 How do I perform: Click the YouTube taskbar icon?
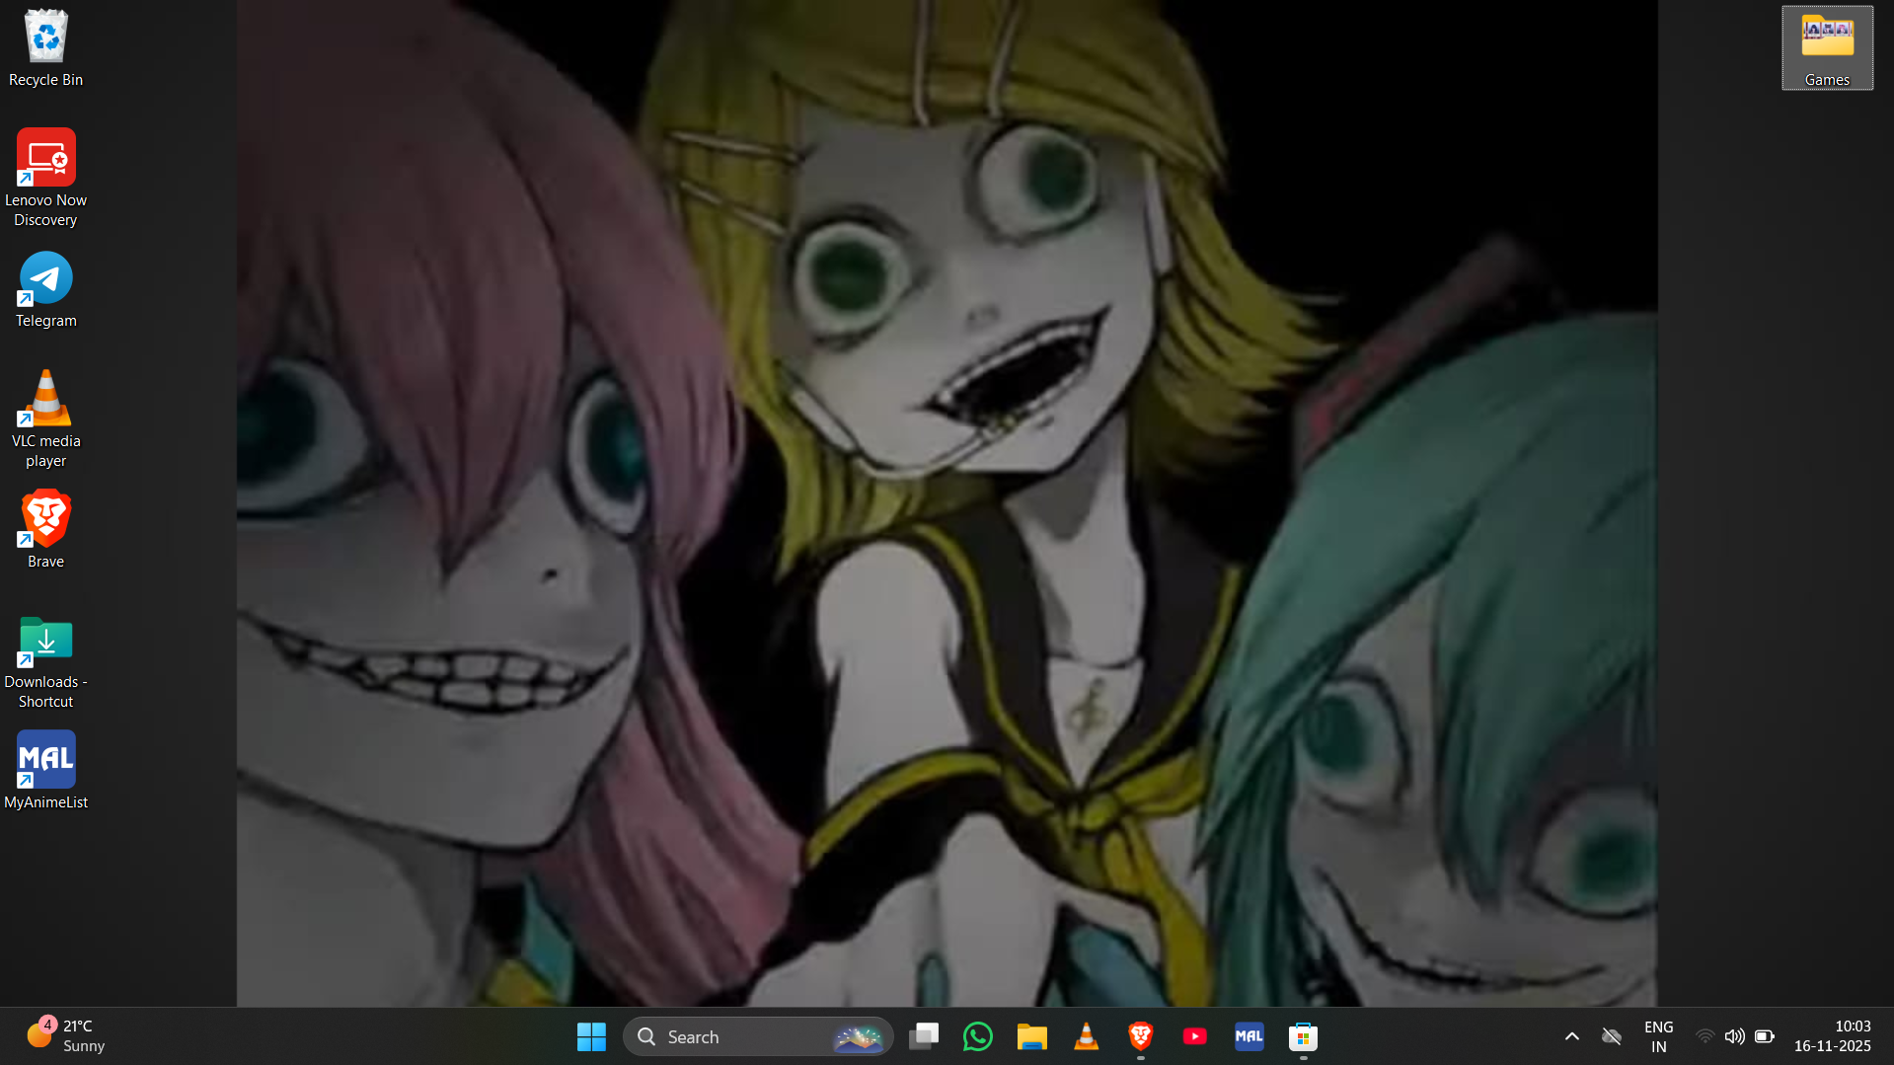[x=1194, y=1036]
